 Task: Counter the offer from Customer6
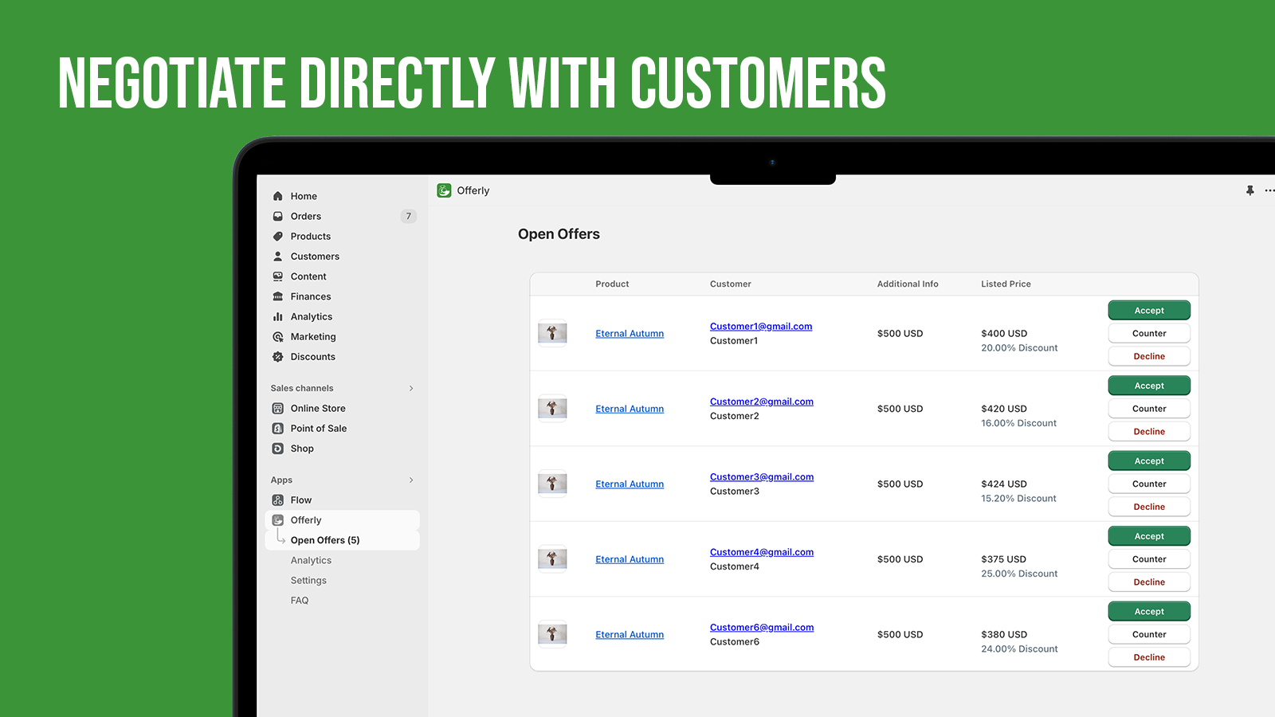coord(1149,634)
